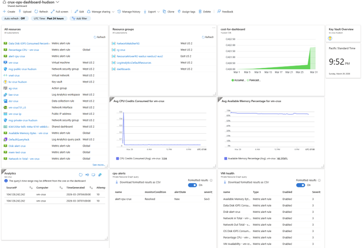Viewport: 362px width, 248px height.
Task: Sort the Analytics table by SourceIP column
Action: pyautogui.click(x=32, y=187)
